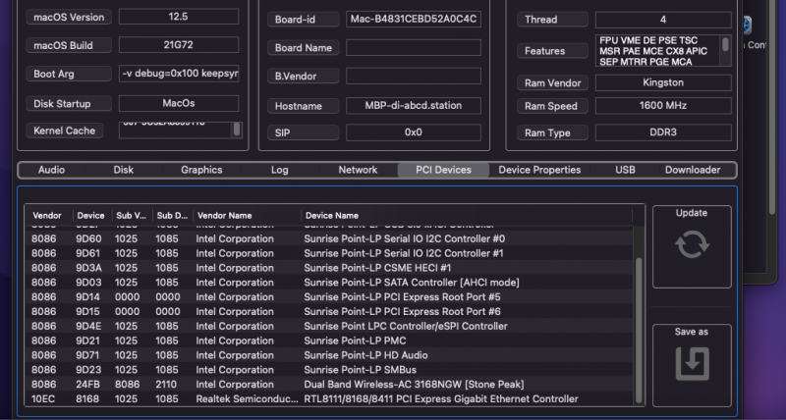Click the Save as download icon
The width and height of the screenshot is (786, 420).
692,363
